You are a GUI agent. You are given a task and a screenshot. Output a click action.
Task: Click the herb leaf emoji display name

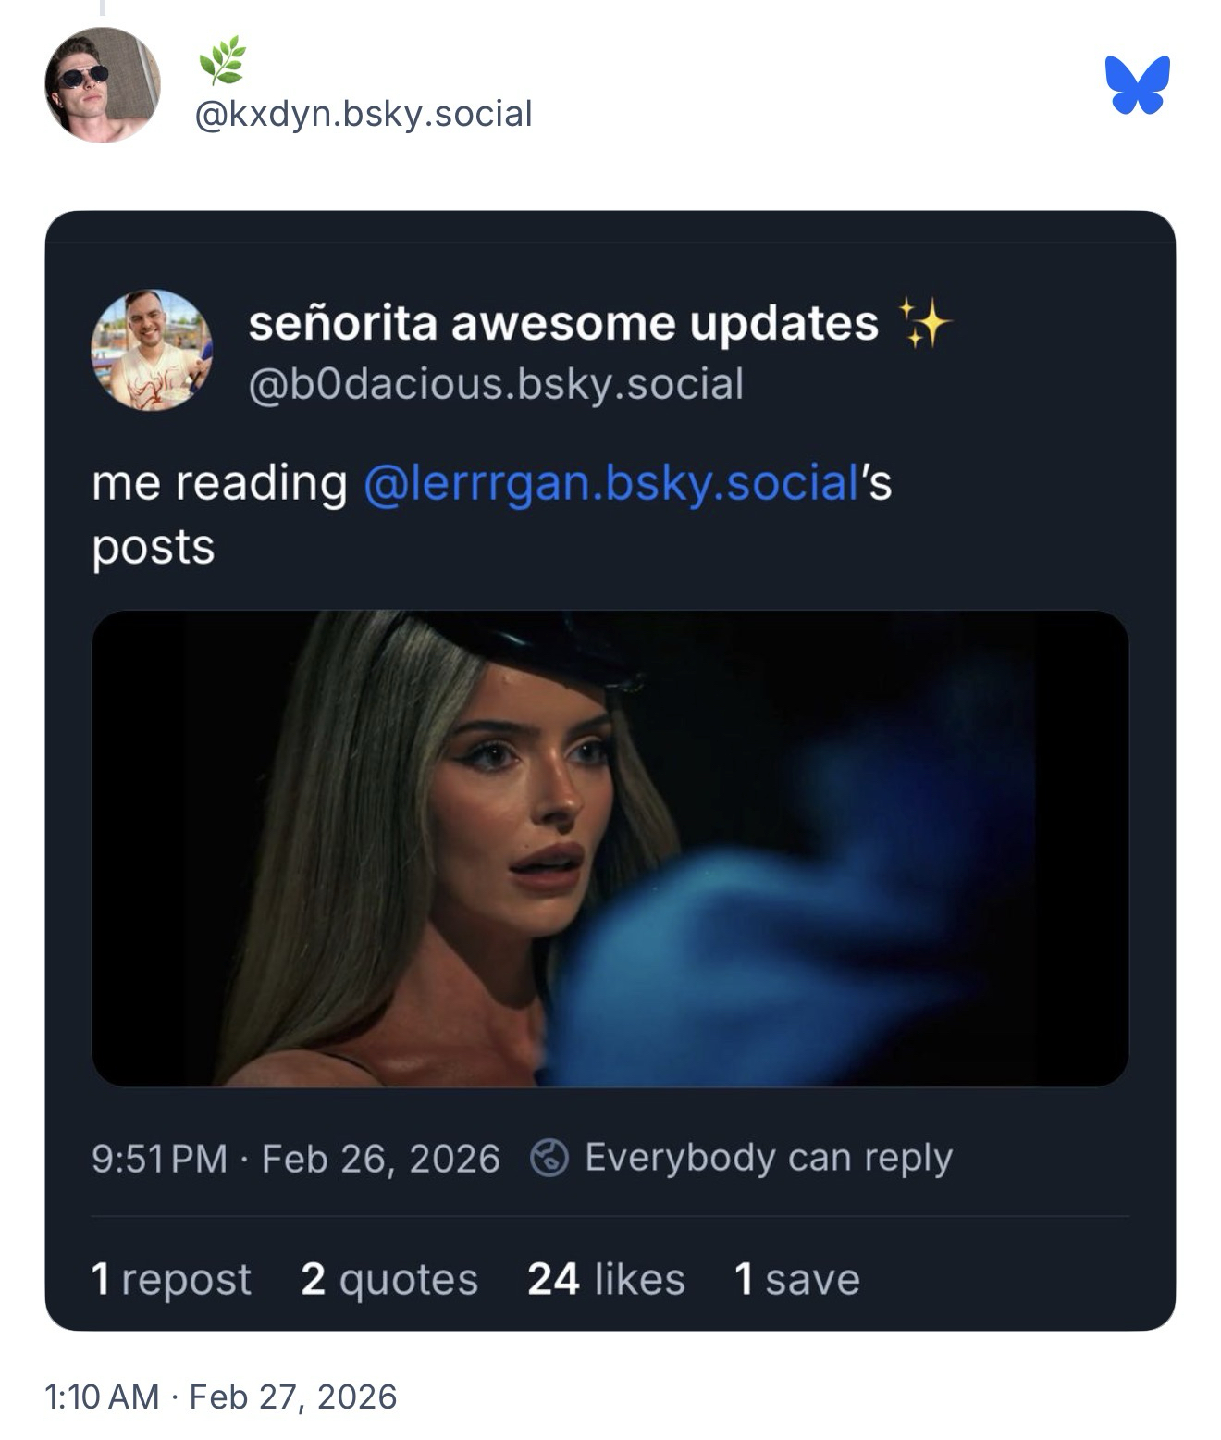click(222, 59)
